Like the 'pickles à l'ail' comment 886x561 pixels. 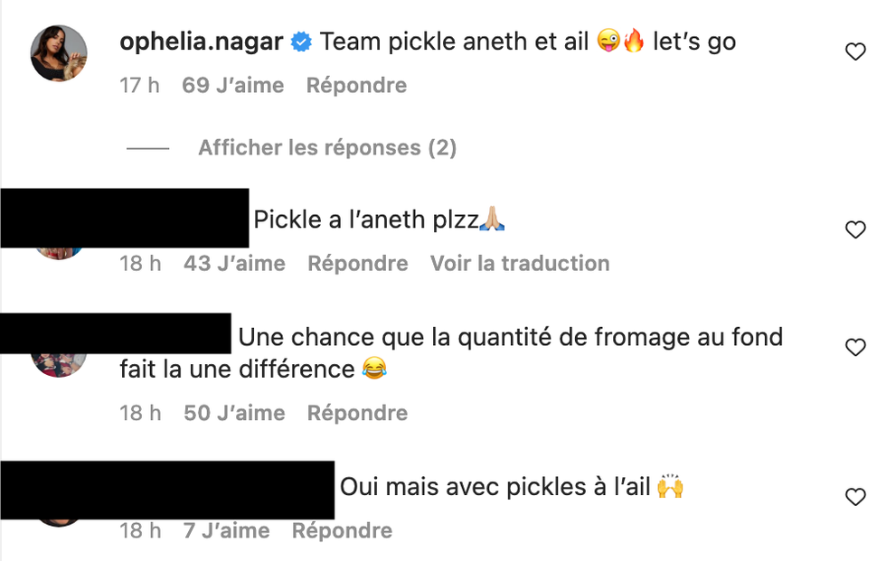855,495
